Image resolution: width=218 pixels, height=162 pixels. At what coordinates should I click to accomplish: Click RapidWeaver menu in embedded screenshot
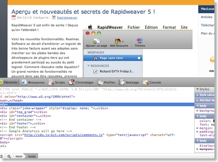point(110,27)
